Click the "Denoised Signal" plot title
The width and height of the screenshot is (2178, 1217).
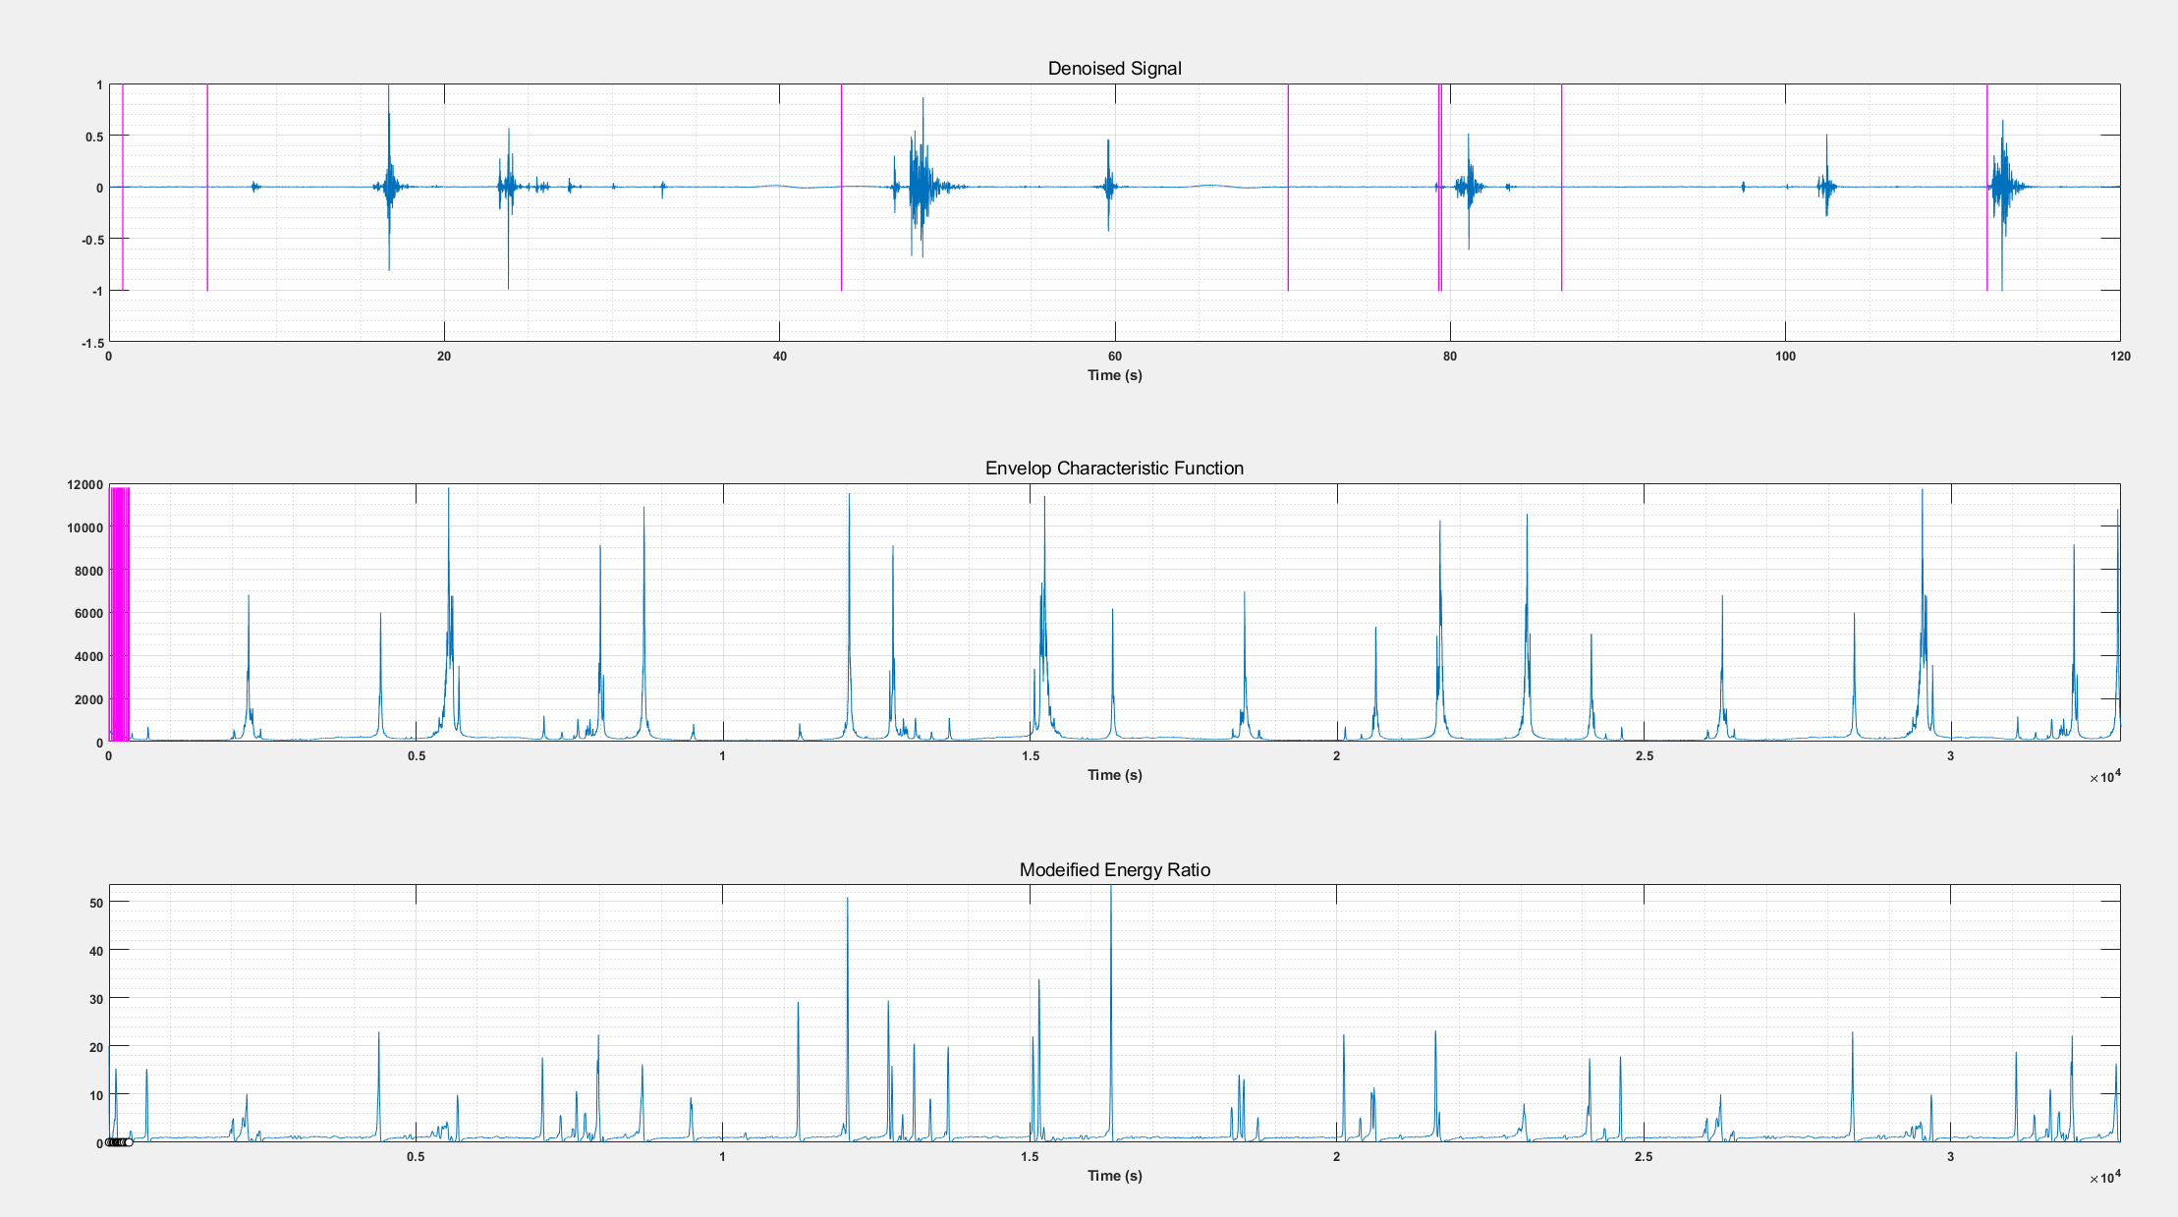point(1114,69)
